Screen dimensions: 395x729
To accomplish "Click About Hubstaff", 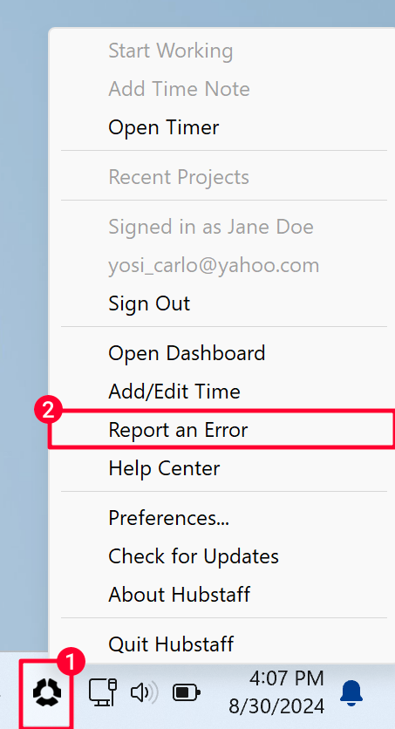I will tap(180, 594).
